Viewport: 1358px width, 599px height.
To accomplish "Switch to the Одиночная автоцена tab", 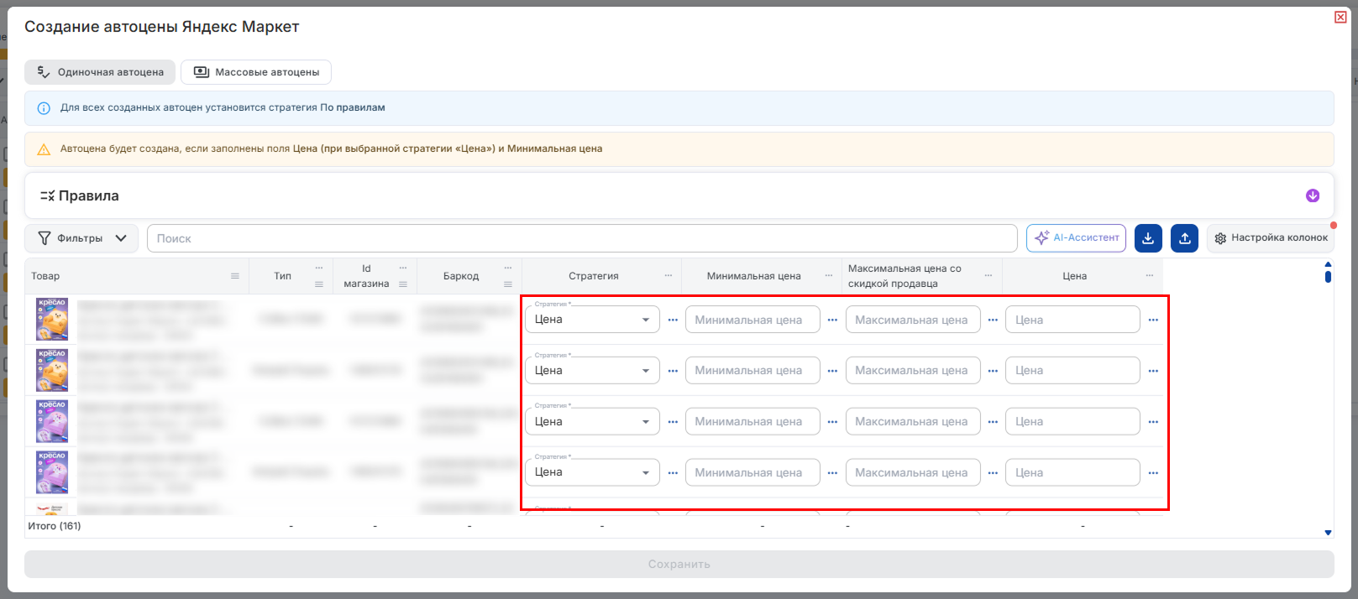I will [100, 72].
